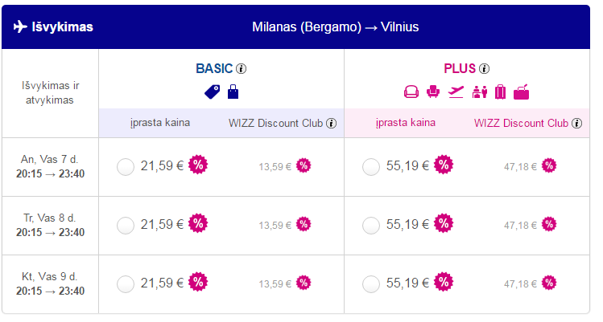
Task: Click the plane priority boarding icon under PLUS
Action: [456, 92]
